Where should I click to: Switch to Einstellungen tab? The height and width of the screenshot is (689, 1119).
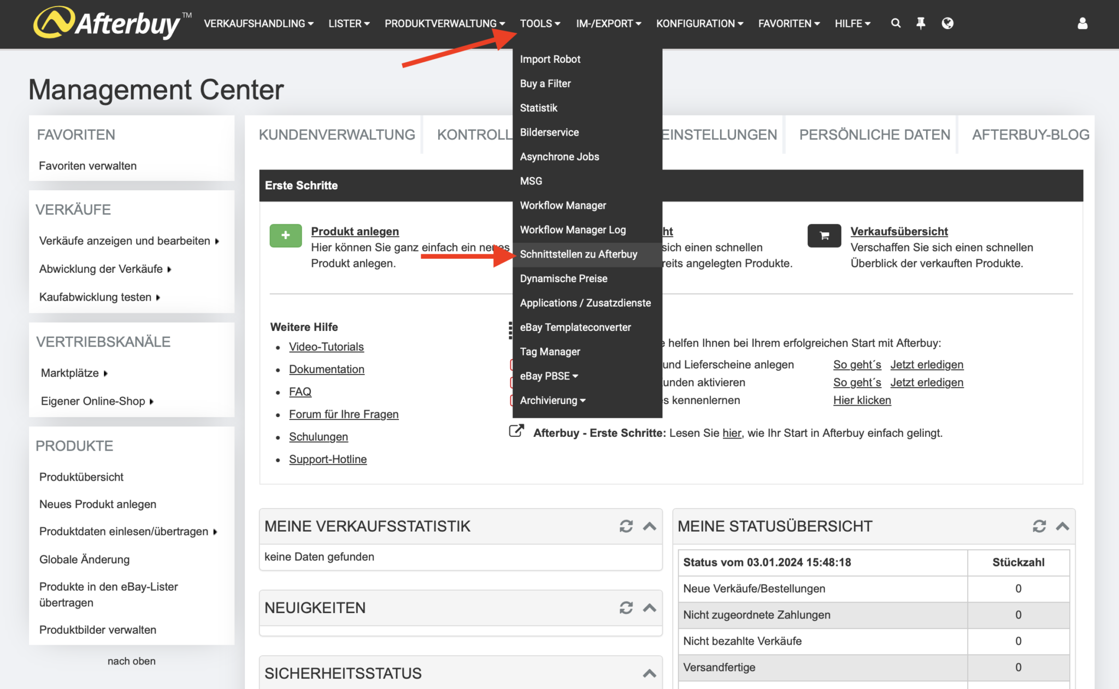coord(720,135)
